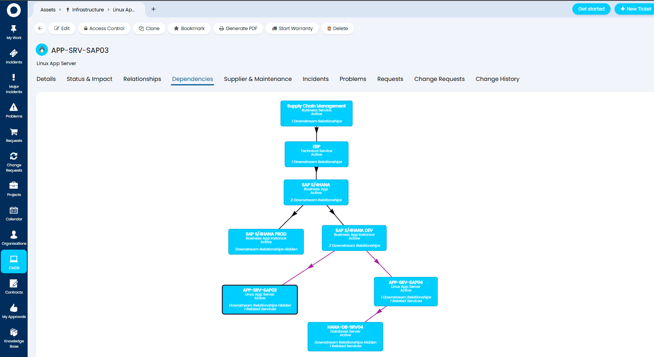Screen dimensions: 654x357
Task: Click the Edit button
Action: tap(62, 28)
